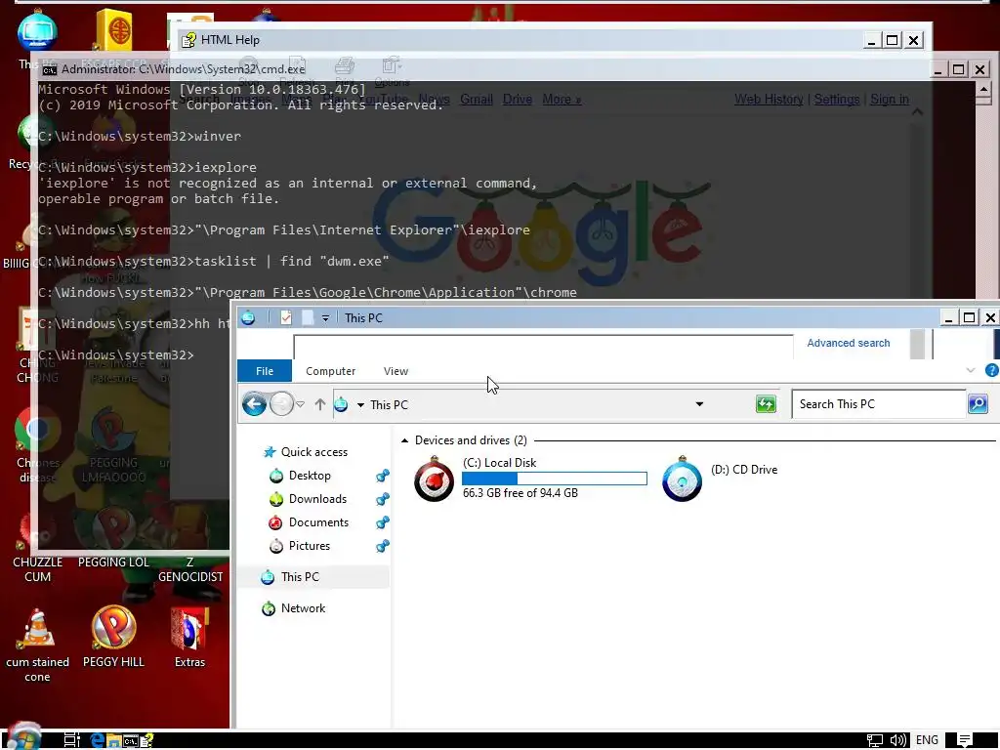This screenshot has height=750, width=1000.
Task: Unpin Documents from Quick access
Action: click(x=383, y=522)
